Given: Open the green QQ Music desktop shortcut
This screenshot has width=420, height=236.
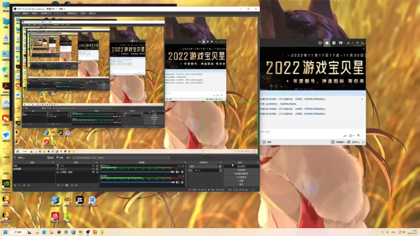Looking at the screenshot, I should [68, 216].
